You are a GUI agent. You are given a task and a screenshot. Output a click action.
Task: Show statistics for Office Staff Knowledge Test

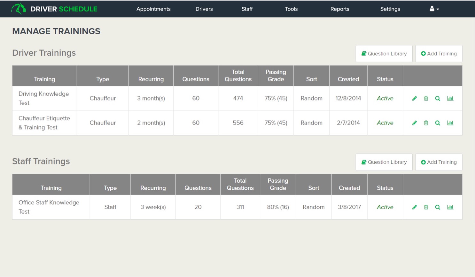click(450, 207)
